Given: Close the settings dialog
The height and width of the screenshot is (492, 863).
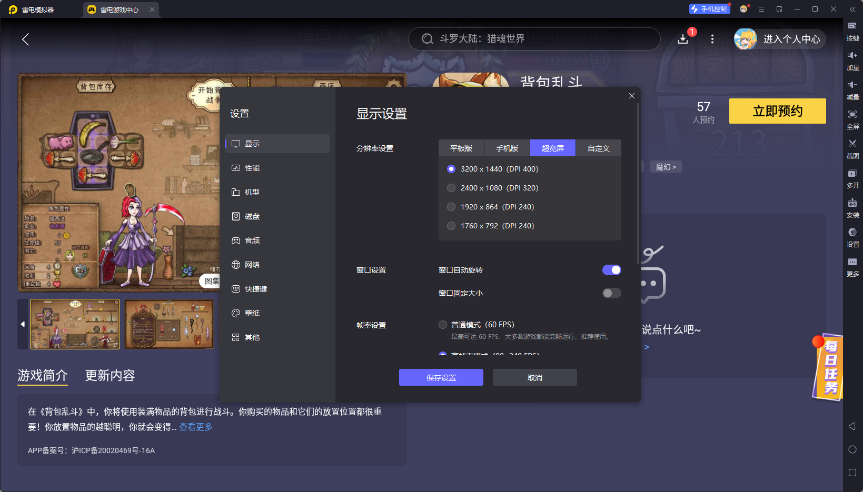Looking at the screenshot, I should click(632, 96).
